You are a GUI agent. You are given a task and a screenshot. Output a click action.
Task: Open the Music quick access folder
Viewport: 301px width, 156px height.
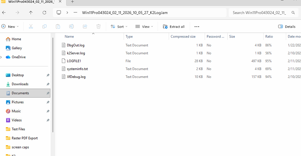tap(13, 111)
